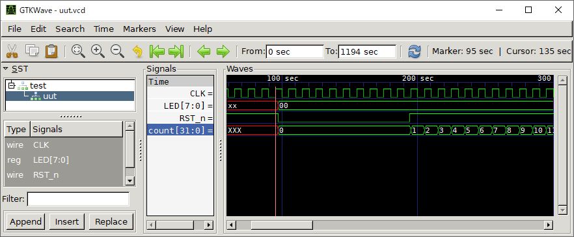Jump to start with green arrow icon
Image resolution: width=574 pixels, height=237 pixels.
(157, 51)
